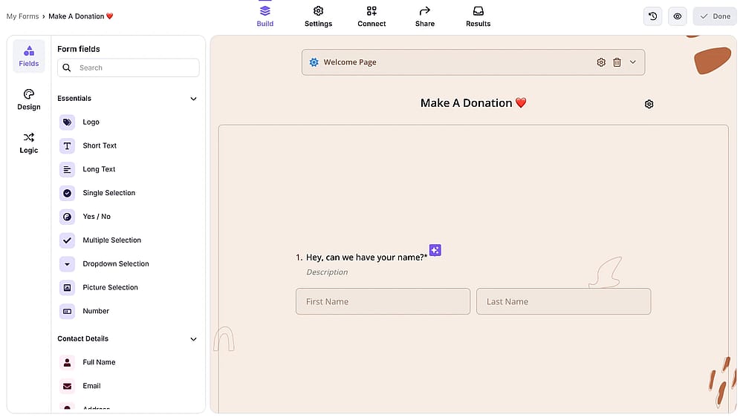Open the Design panel

pos(29,100)
